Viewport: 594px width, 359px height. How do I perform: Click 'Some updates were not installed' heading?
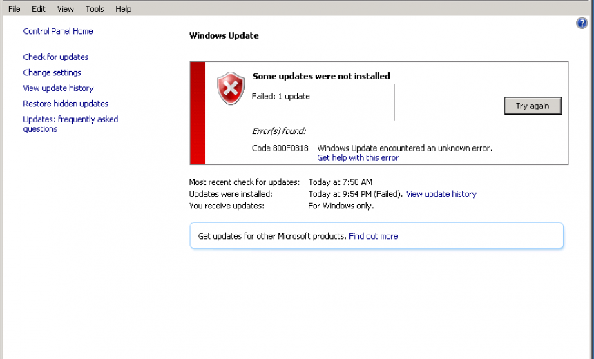(x=321, y=76)
